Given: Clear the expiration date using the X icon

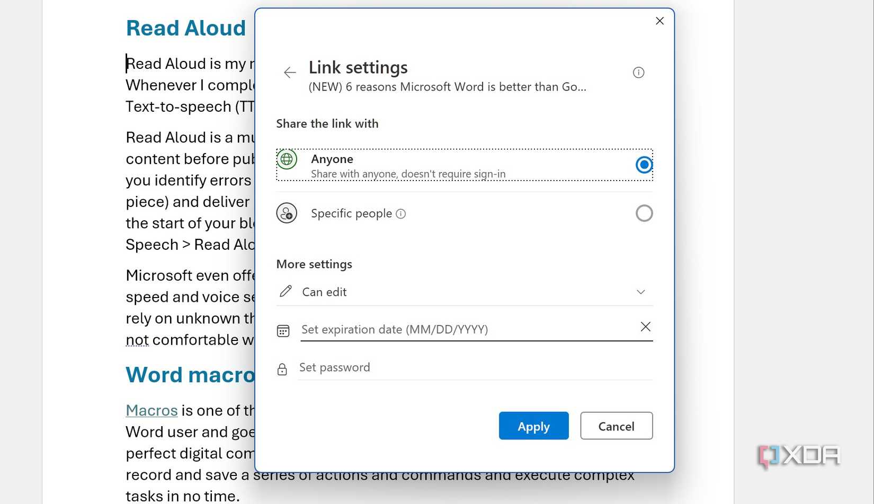Looking at the screenshot, I should pos(645,327).
